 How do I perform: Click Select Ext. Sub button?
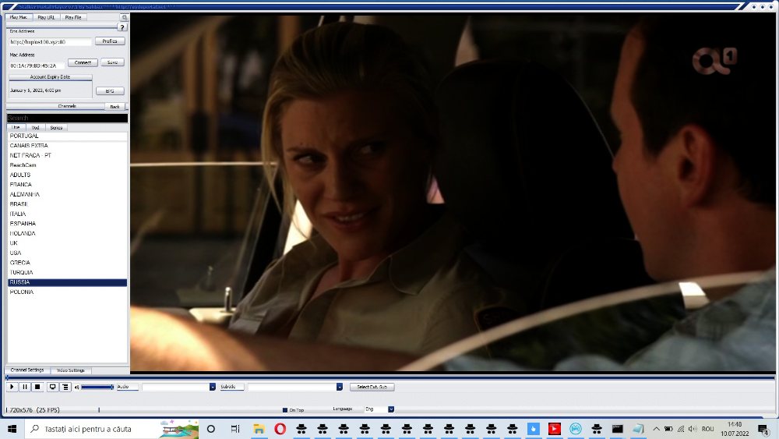(372, 387)
